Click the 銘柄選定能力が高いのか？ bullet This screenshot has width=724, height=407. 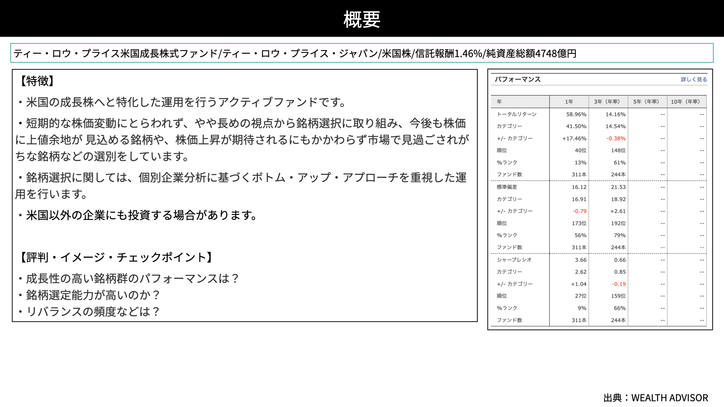[x=89, y=295]
